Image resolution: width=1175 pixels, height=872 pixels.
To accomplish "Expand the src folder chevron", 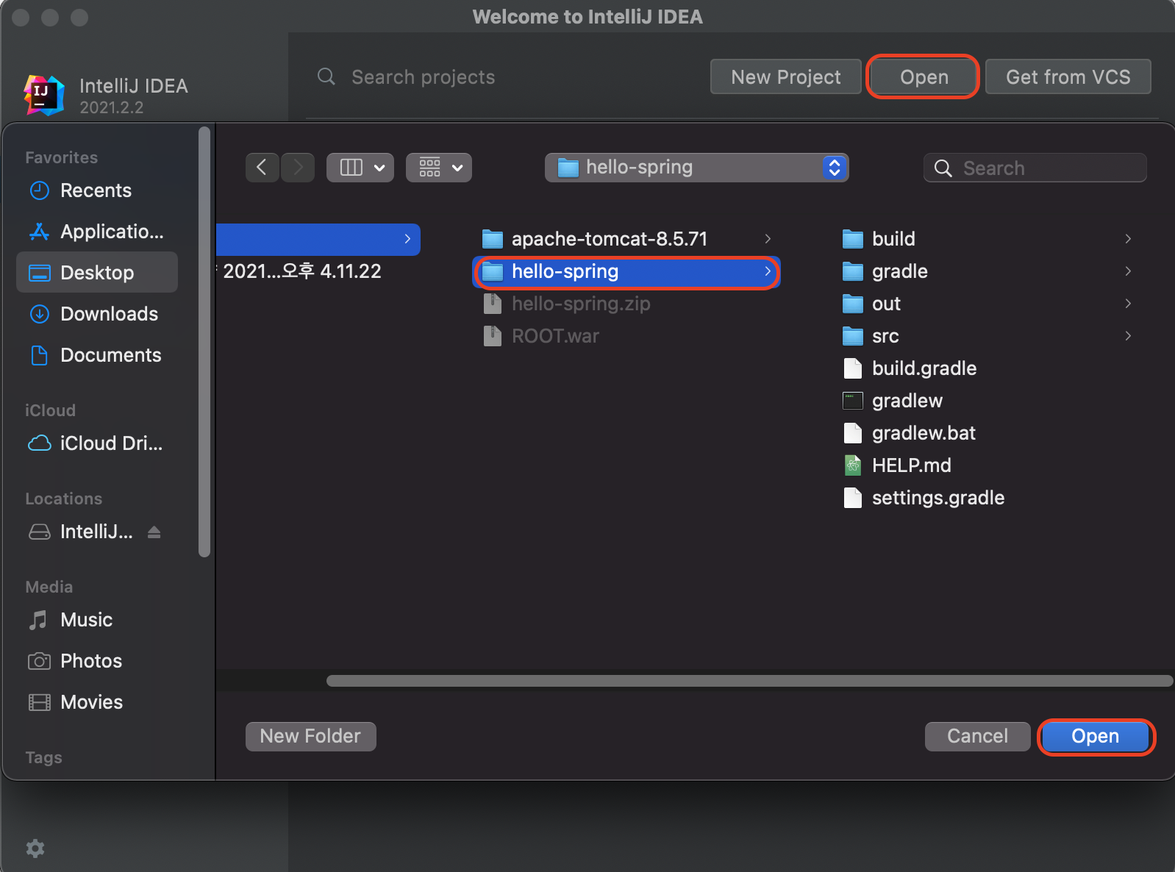I will [x=1128, y=336].
